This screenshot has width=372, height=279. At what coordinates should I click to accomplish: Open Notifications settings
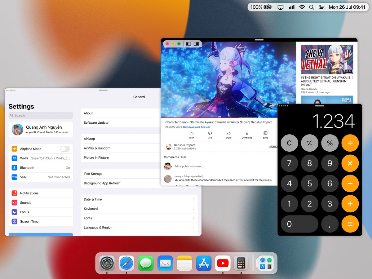41,193
